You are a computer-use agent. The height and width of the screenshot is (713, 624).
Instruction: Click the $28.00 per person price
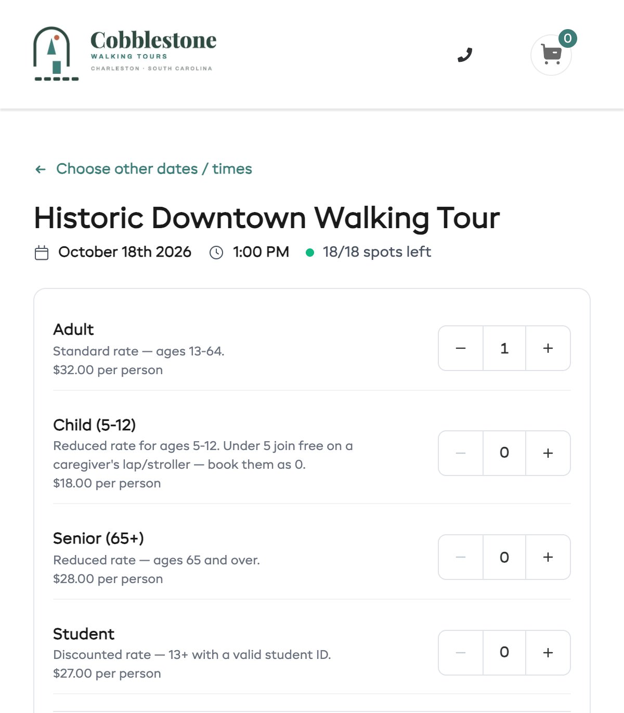point(108,579)
